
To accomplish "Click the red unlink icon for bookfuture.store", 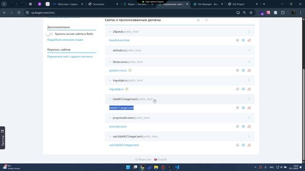I will click(249, 40).
